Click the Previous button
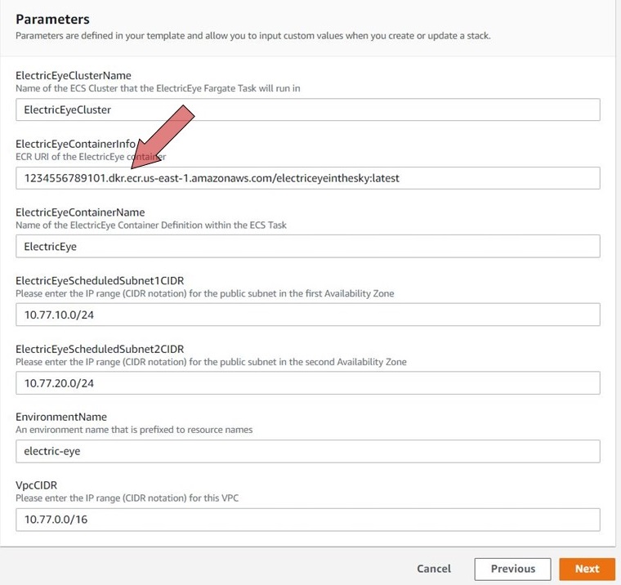This screenshot has width=621, height=585. coord(512,569)
